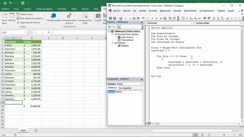The image size is (244, 137).
Task: Open the Macros dialog in Excel ribbon
Action: [12, 18]
